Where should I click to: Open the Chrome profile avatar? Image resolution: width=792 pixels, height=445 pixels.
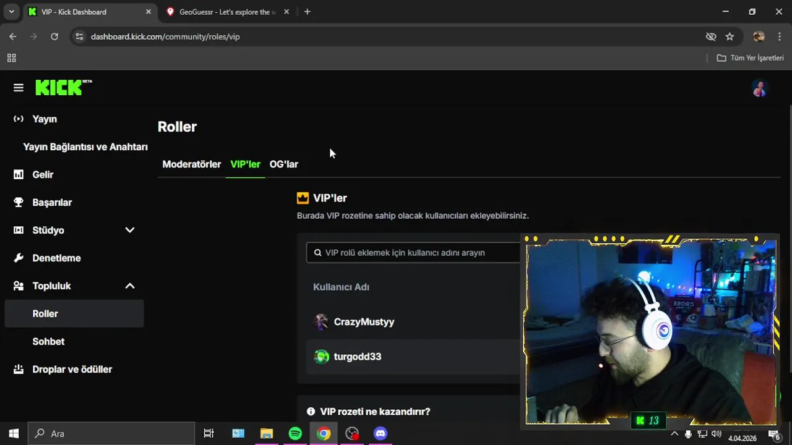pos(759,36)
